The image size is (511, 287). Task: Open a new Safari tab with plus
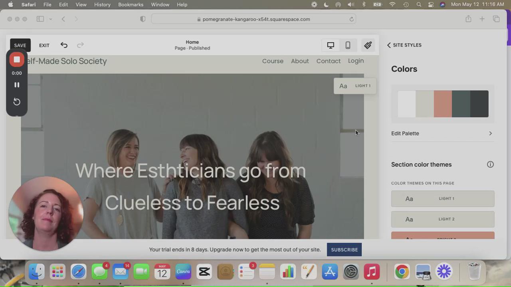pos(482,19)
